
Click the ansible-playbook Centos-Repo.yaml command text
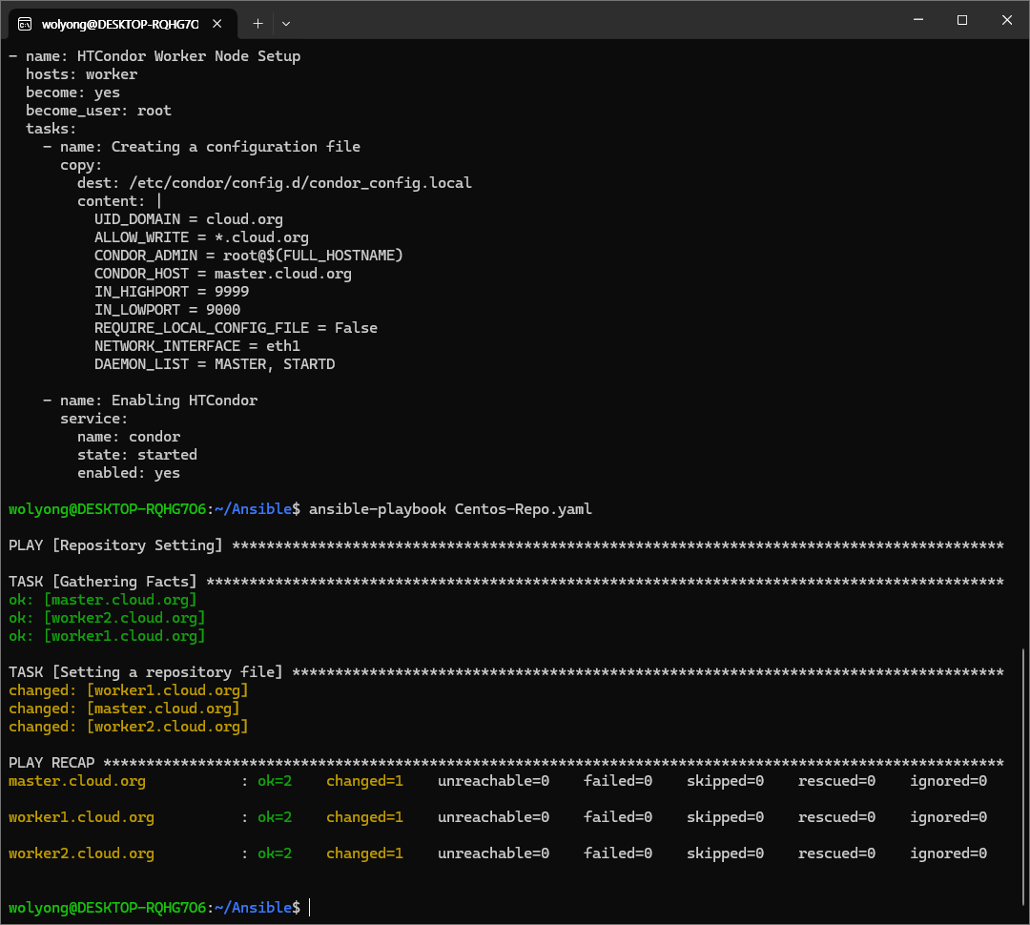[450, 509]
